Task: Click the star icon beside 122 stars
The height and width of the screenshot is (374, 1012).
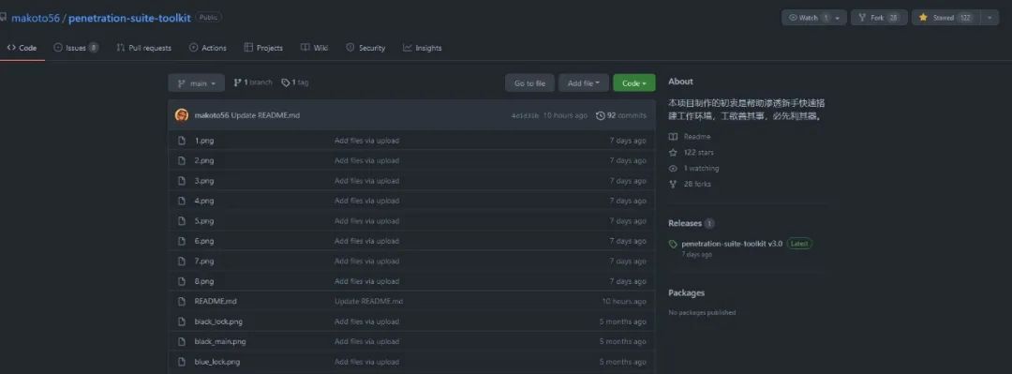Action: pos(673,153)
